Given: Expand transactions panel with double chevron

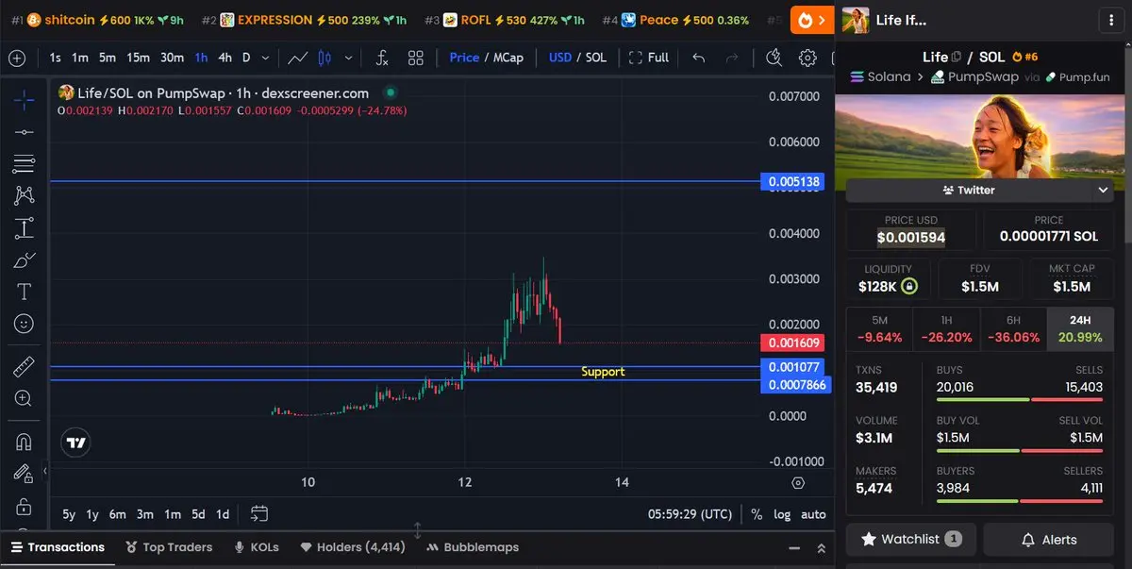Looking at the screenshot, I should point(821,547).
